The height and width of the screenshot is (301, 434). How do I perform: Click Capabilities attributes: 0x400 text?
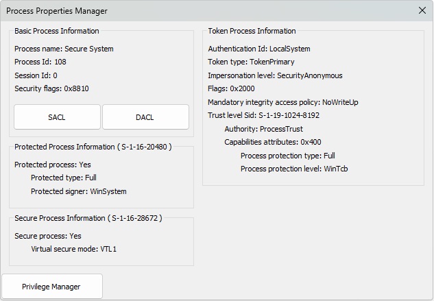click(273, 142)
